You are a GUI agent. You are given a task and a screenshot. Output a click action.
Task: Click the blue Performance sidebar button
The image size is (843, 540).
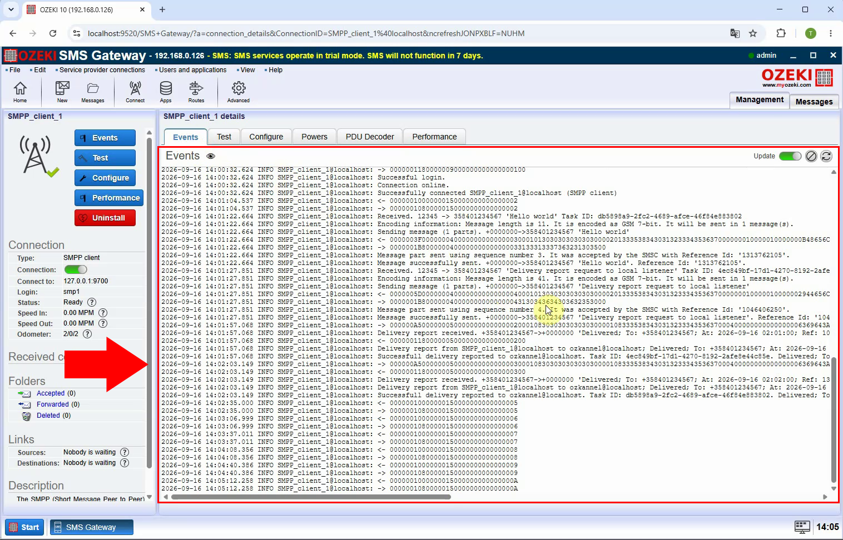[109, 198]
